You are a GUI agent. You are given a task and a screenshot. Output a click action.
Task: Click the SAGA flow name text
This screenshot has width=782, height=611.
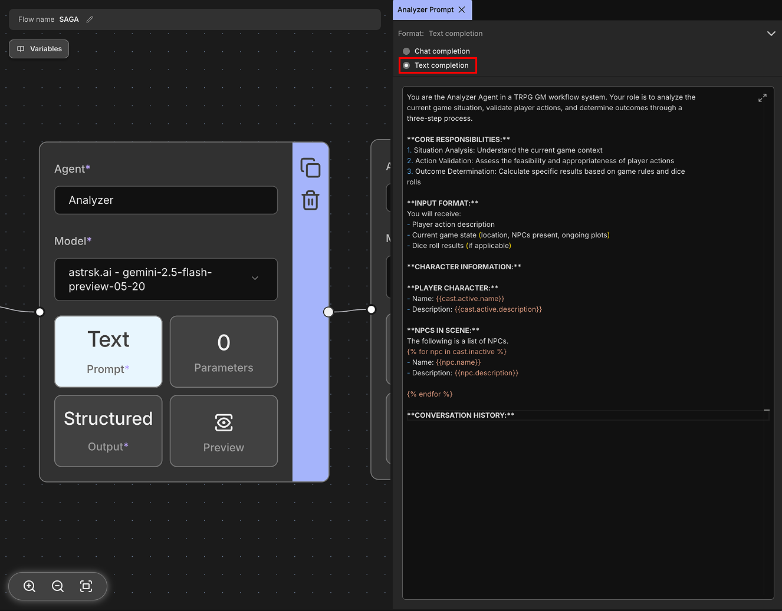(69, 19)
